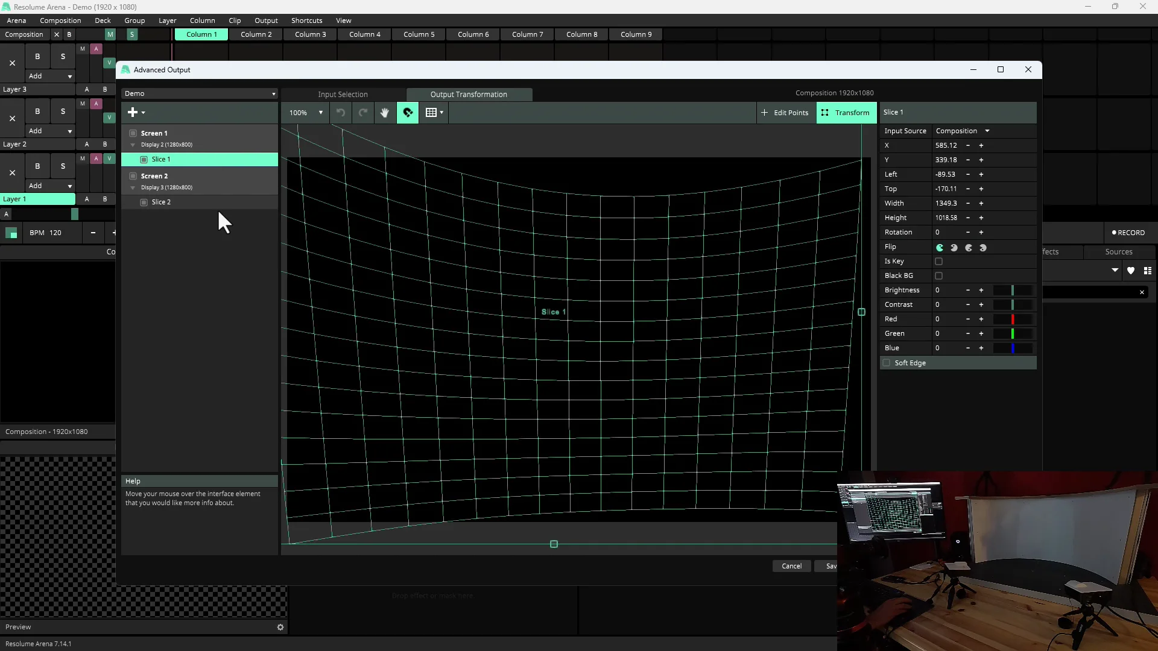Select Slice 2 under Screen 2

[161, 202]
